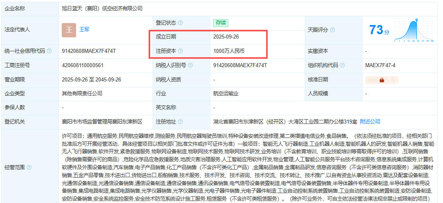Select credit code 91420608MAEX7F474T under 统一社会信用代码
Screen dimensions: 443x203
click(x=89, y=51)
